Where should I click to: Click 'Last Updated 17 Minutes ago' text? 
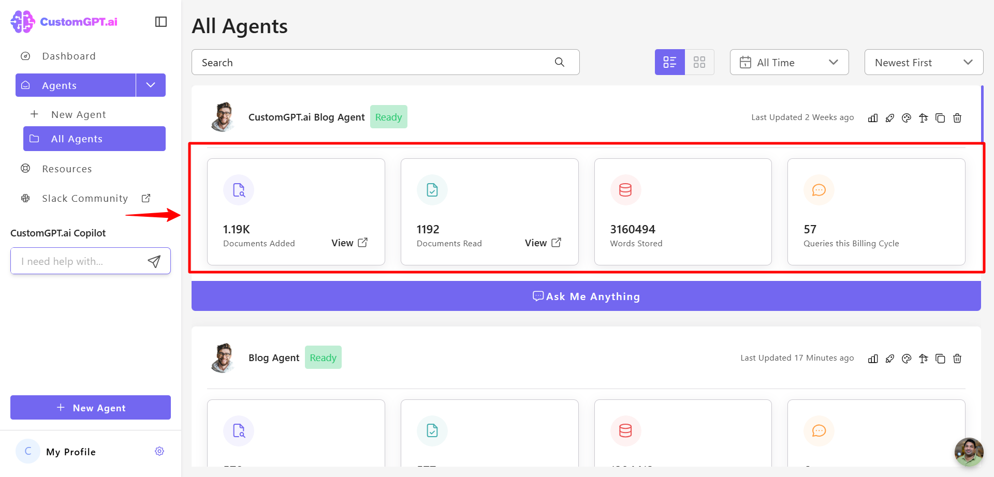point(797,357)
